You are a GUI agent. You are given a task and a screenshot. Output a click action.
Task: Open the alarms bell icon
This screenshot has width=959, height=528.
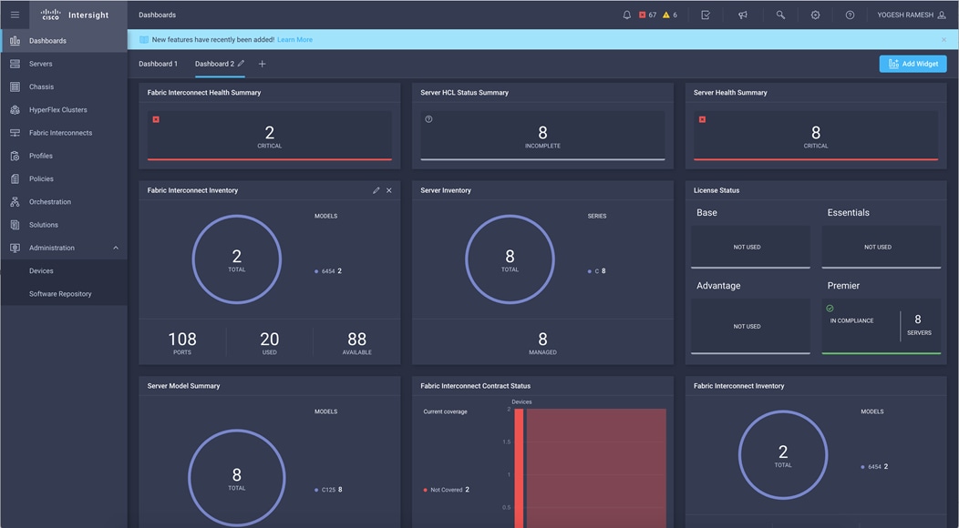626,15
